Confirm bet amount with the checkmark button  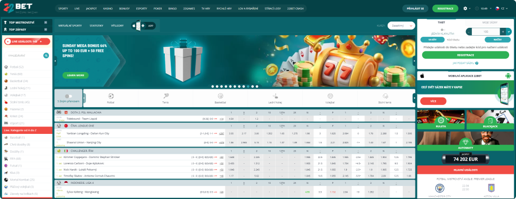(509, 32)
